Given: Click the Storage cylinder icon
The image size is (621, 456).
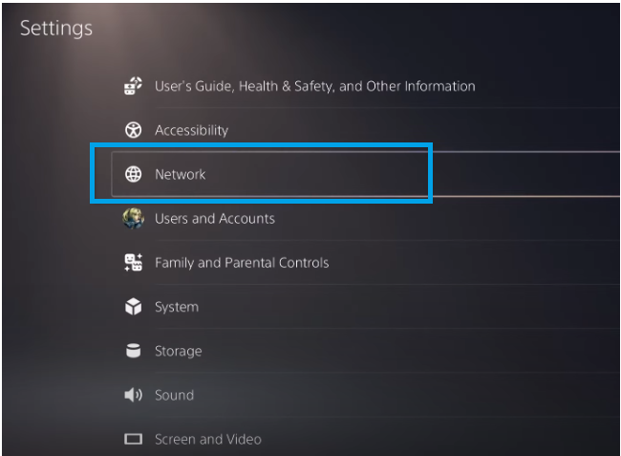Looking at the screenshot, I should pos(134,351).
